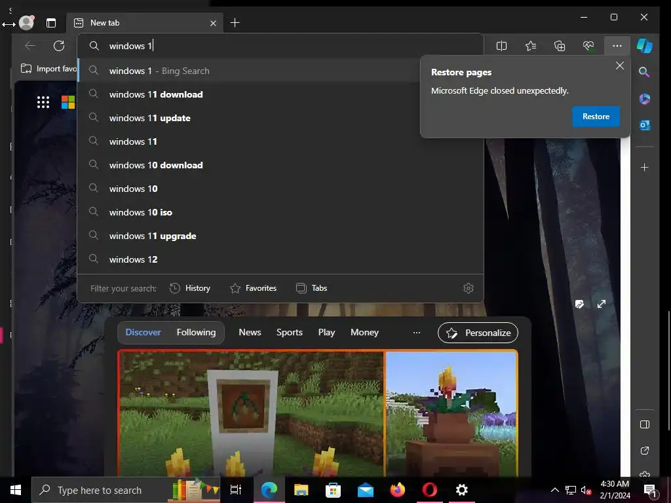
Task: Open the News feed tab
Action: point(250,332)
